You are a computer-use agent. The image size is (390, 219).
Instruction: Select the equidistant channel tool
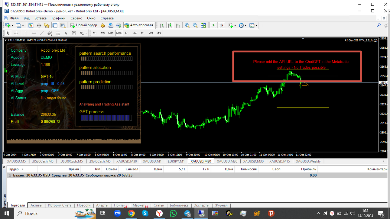50,33
